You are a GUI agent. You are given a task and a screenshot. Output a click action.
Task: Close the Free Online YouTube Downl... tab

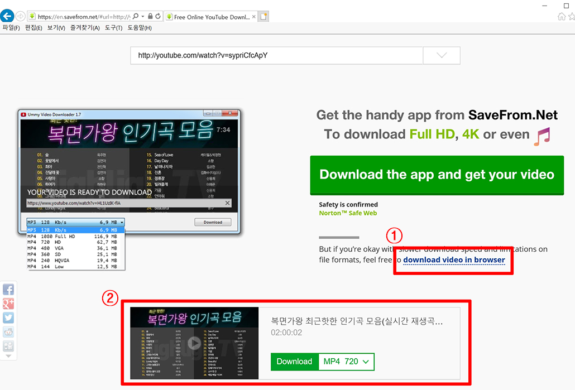click(x=254, y=17)
